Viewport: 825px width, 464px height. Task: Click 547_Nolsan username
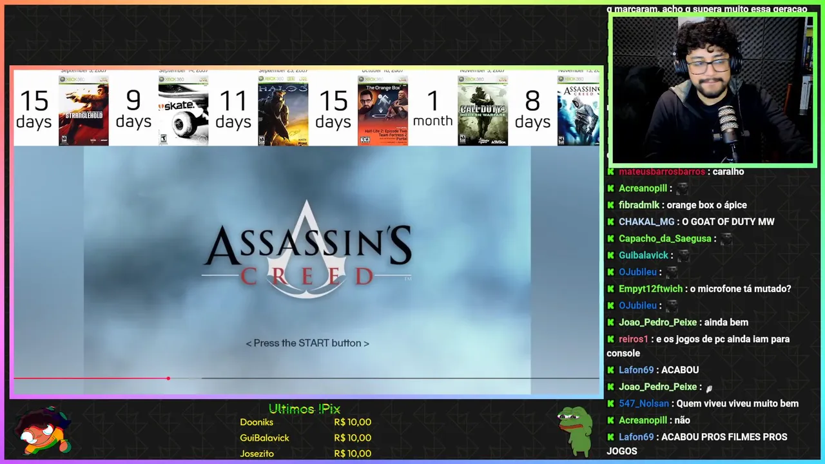(644, 404)
